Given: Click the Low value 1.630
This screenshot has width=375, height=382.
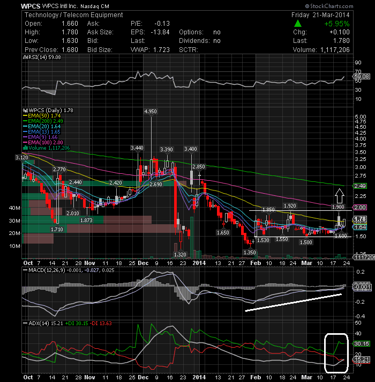Looking at the screenshot, I should point(70,41).
